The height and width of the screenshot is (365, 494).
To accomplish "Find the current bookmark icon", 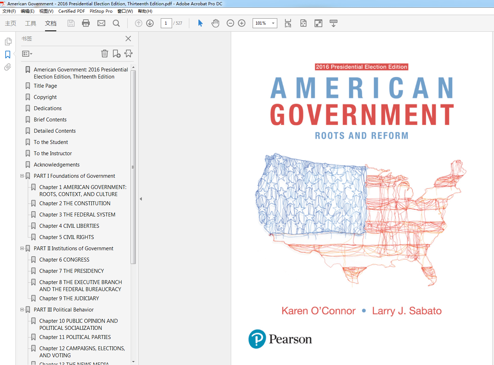I will 128,54.
